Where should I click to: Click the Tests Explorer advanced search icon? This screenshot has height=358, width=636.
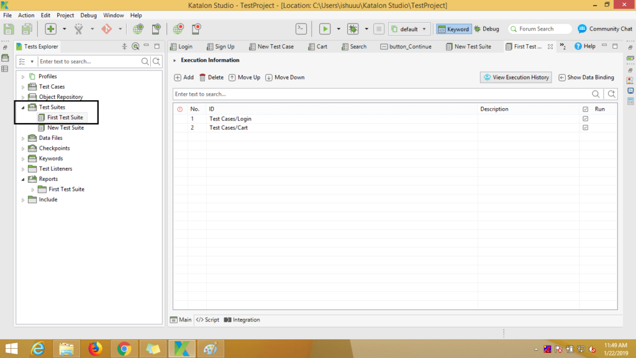click(x=156, y=62)
